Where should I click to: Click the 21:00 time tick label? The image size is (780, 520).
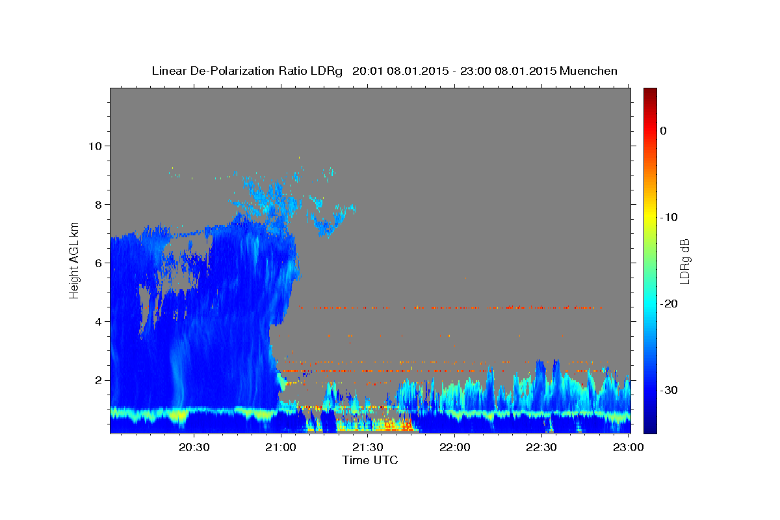point(281,447)
